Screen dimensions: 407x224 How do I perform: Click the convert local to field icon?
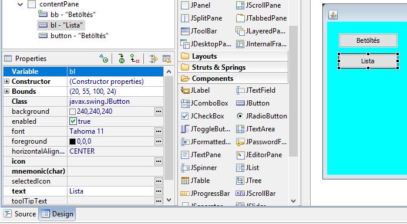(x=134, y=59)
